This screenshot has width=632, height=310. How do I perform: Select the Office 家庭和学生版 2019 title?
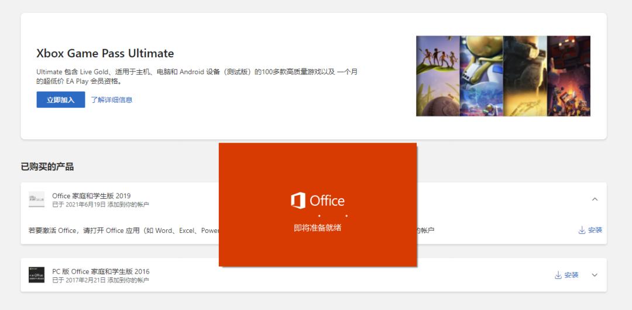pos(91,196)
